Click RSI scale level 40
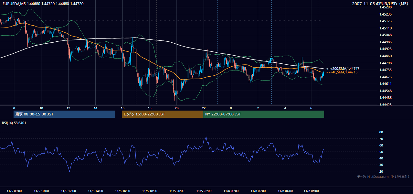The height and width of the screenshot is (194, 413). 381,158
